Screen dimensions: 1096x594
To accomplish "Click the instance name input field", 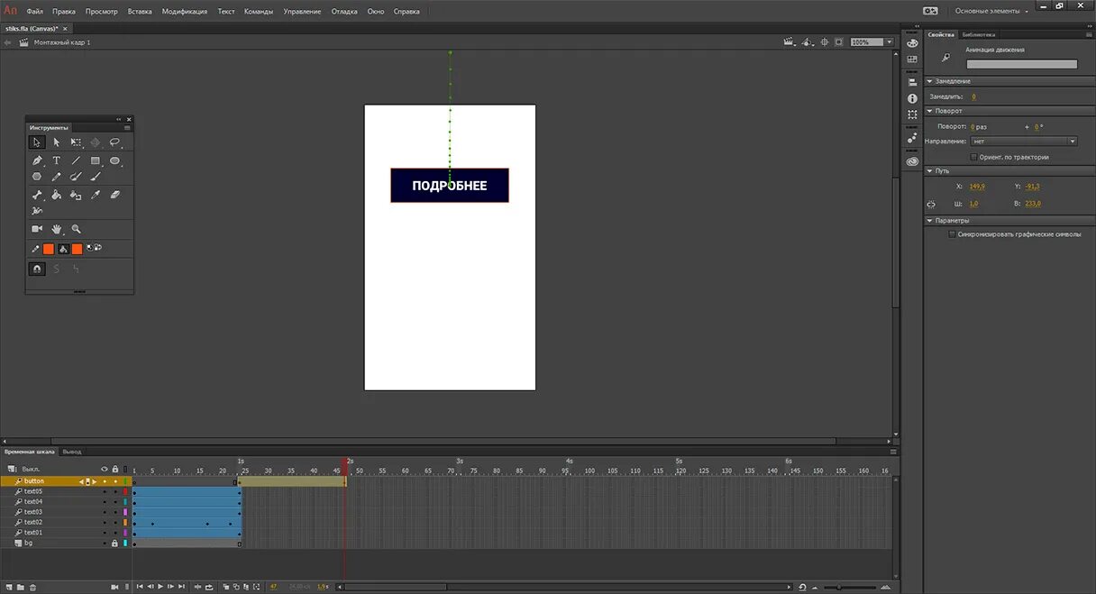I will pyautogui.click(x=1022, y=64).
